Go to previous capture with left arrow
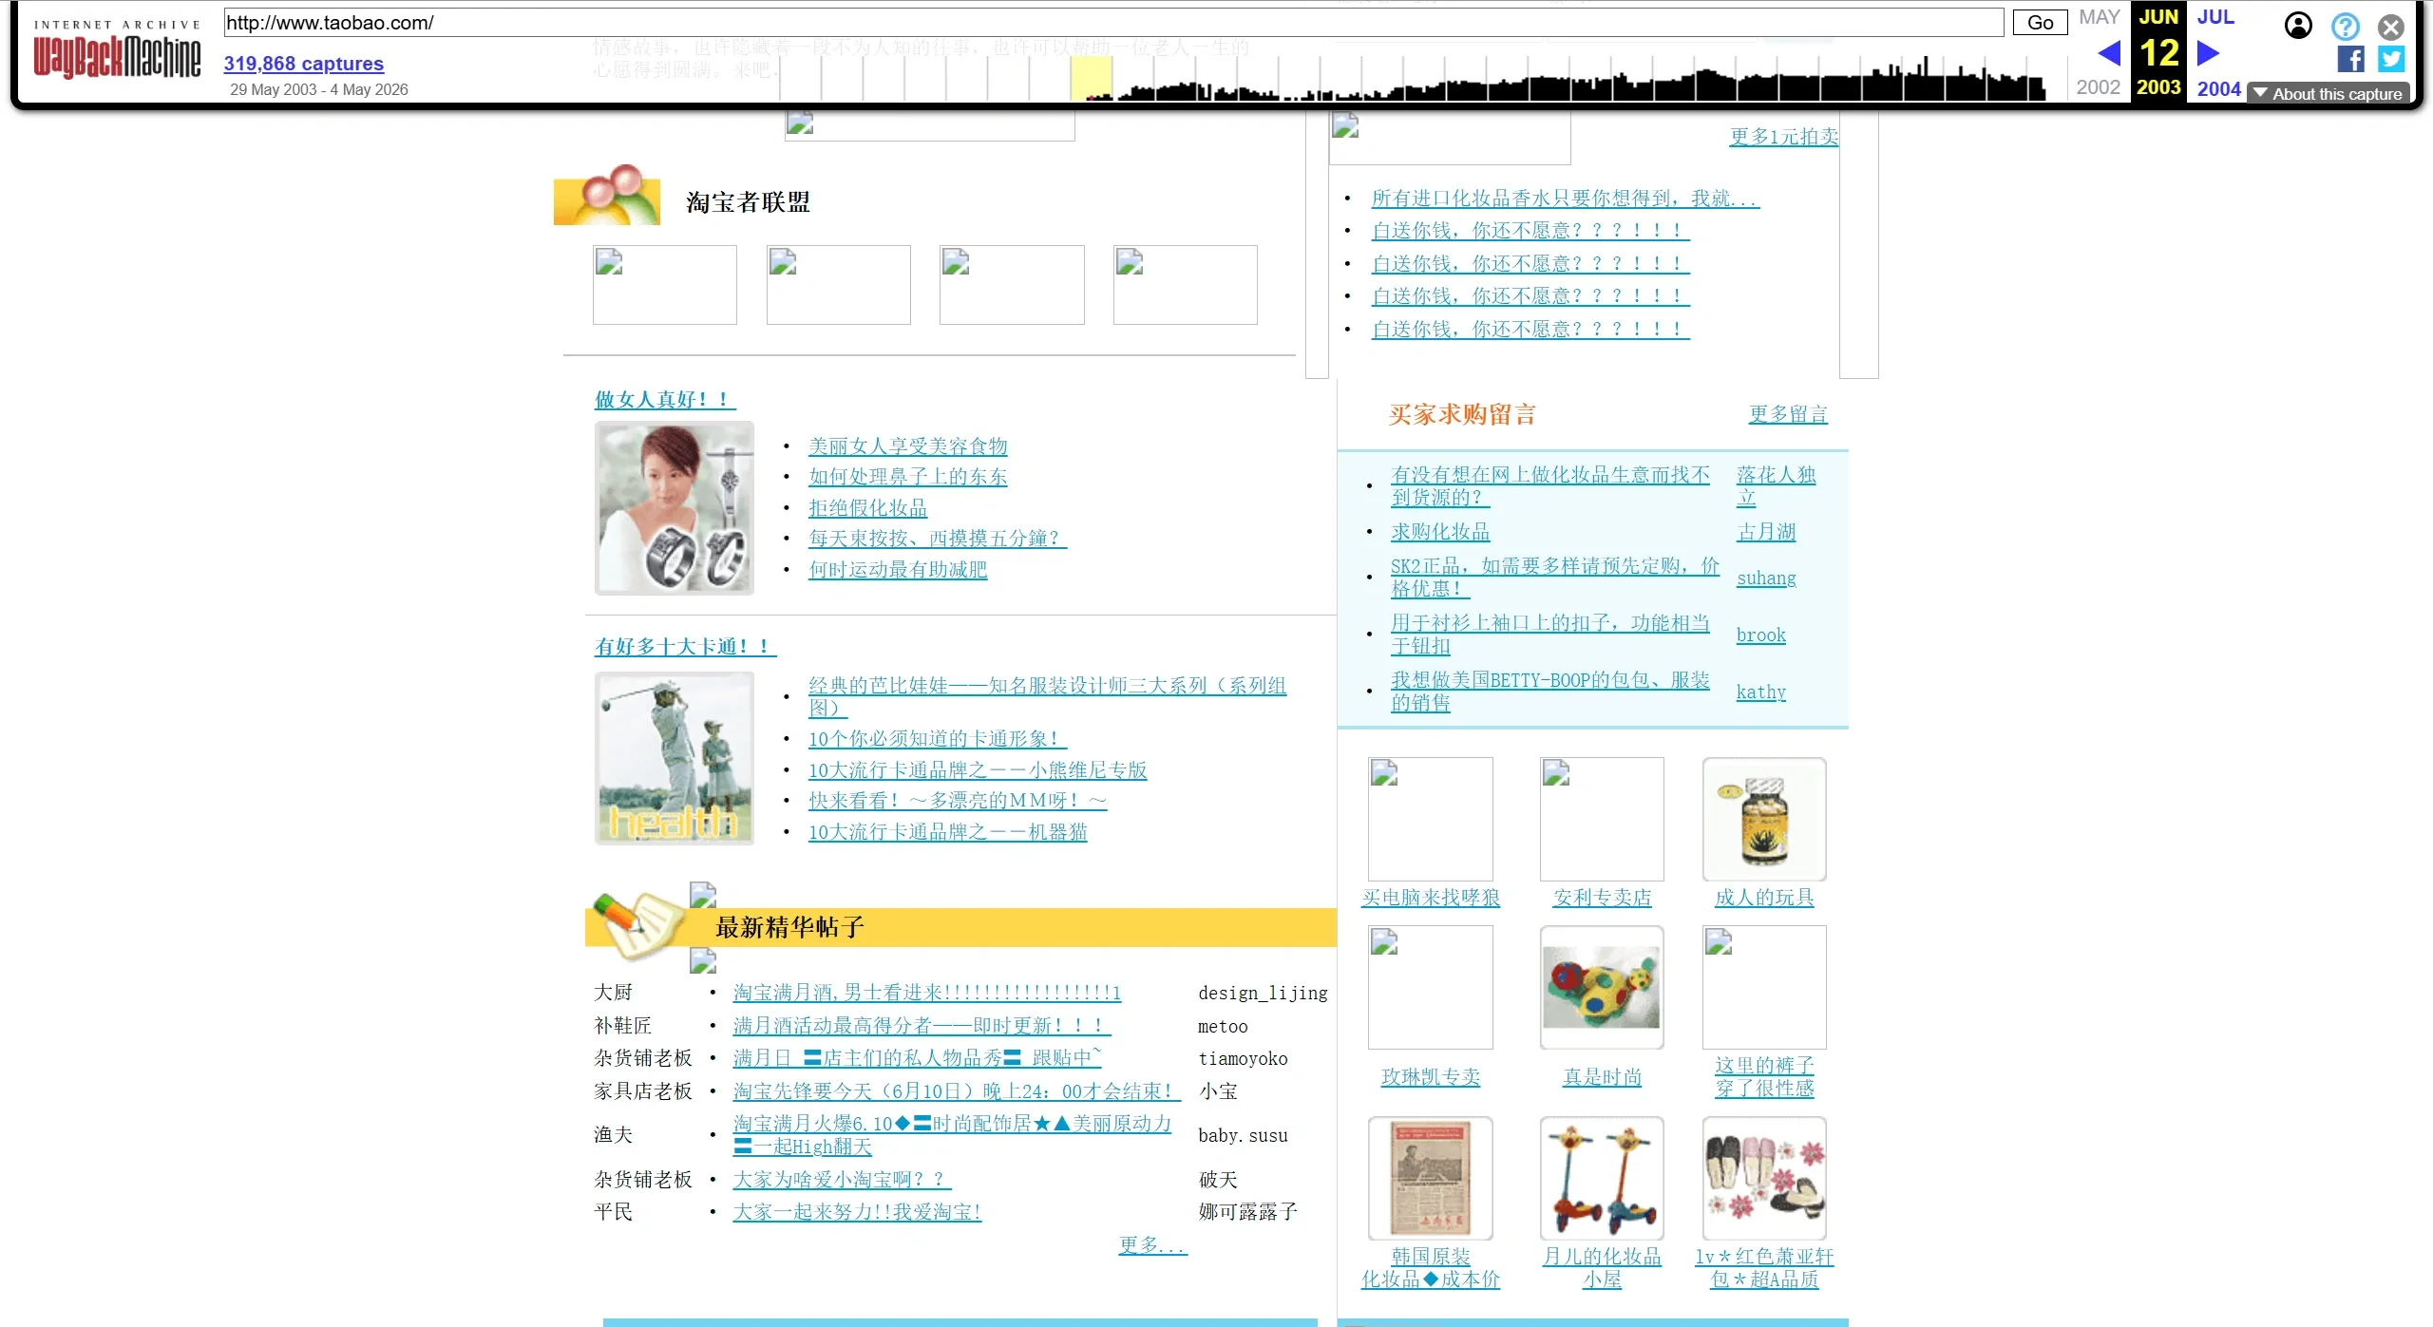This screenshot has height=1327, width=2433. pos(2108,53)
